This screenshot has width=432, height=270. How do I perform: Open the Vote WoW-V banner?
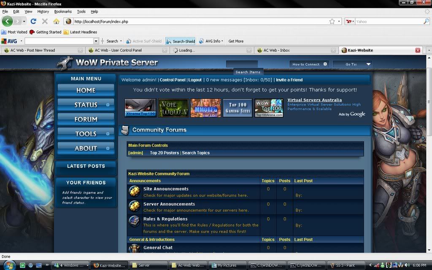(173, 108)
